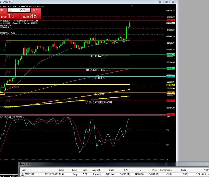This screenshot has height=177, width=209.
Task: Click the Current Days Range text
Action: pos(25,23)
